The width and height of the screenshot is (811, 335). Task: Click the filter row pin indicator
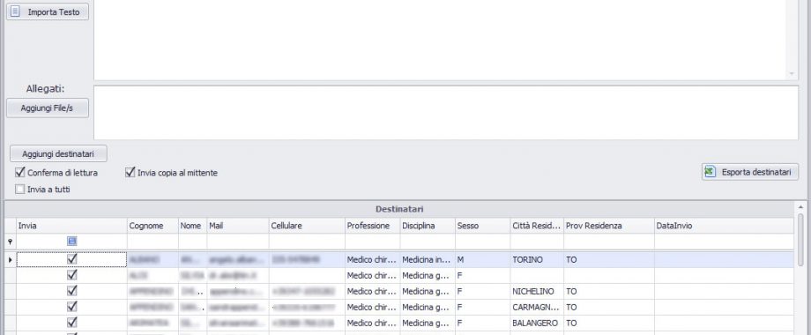point(11,241)
